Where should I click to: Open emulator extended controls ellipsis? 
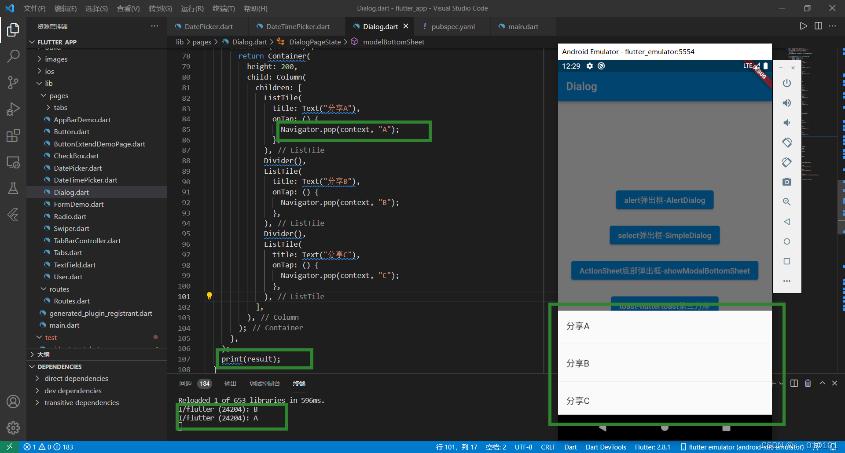point(787,281)
